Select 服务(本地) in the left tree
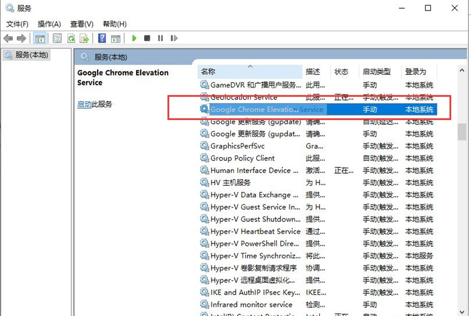Viewport: 471px width, 316px height. (x=31, y=55)
